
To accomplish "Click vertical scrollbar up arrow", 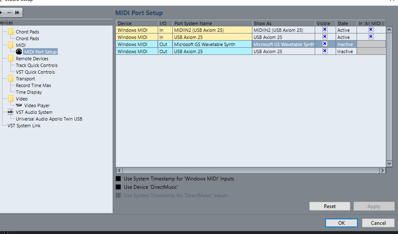I will pos(389,30).
